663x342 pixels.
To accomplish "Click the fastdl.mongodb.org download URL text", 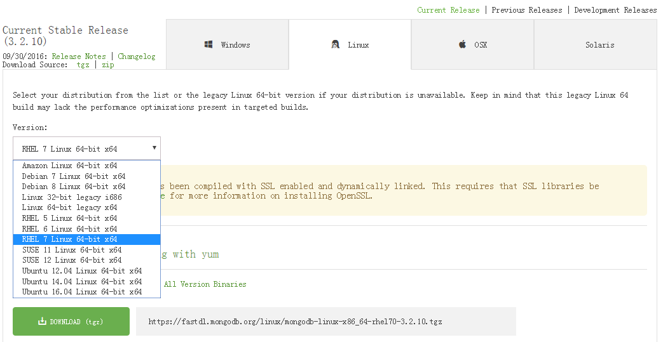I will (295, 322).
